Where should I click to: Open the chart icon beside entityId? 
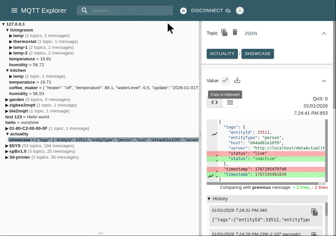coord(215,134)
